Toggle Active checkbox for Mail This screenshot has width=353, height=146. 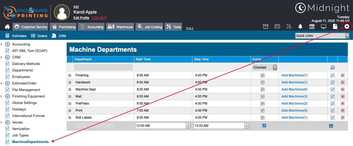pyautogui.click(x=263, y=96)
